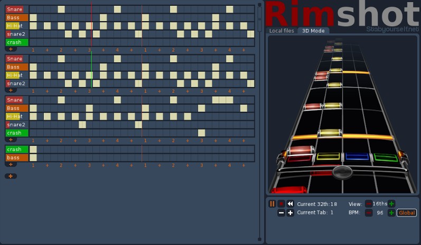Select the Bass track in the second tab
The image size is (421, 245).
(x=17, y=67)
